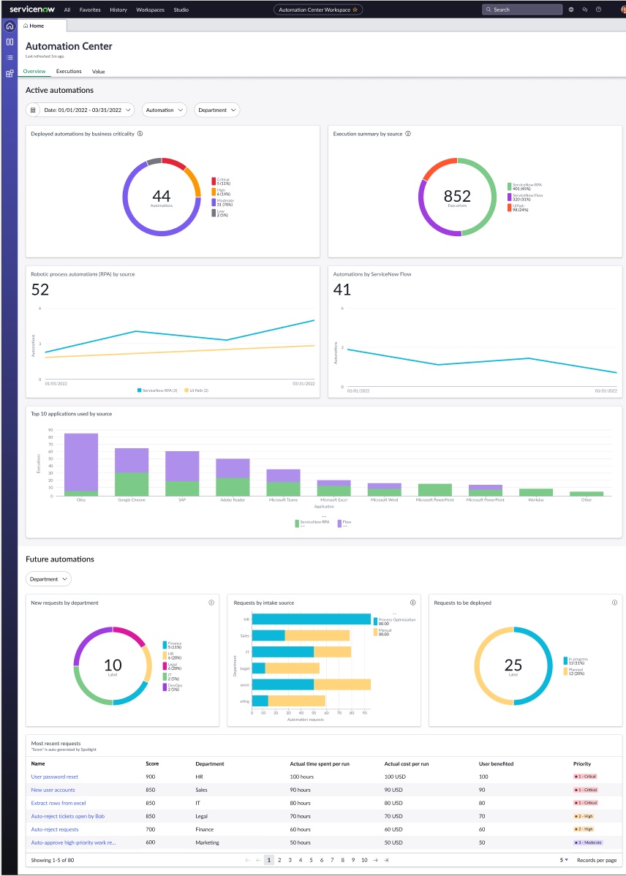Open the User password reset request
This screenshot has width=626, height=876.
55,777
